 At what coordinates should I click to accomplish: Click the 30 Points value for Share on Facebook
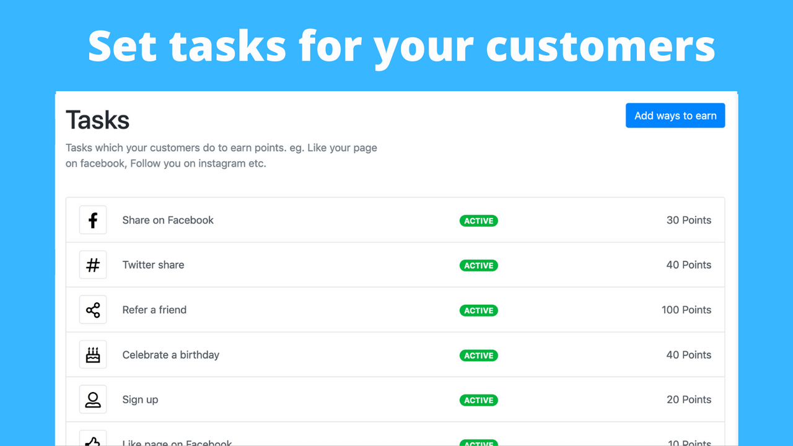[x=689, y=220]
